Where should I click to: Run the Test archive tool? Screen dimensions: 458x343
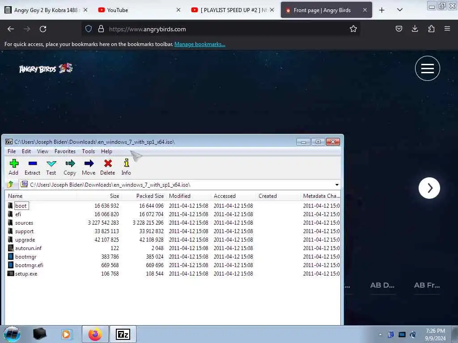pyautogui.click(x=51, y=167)
